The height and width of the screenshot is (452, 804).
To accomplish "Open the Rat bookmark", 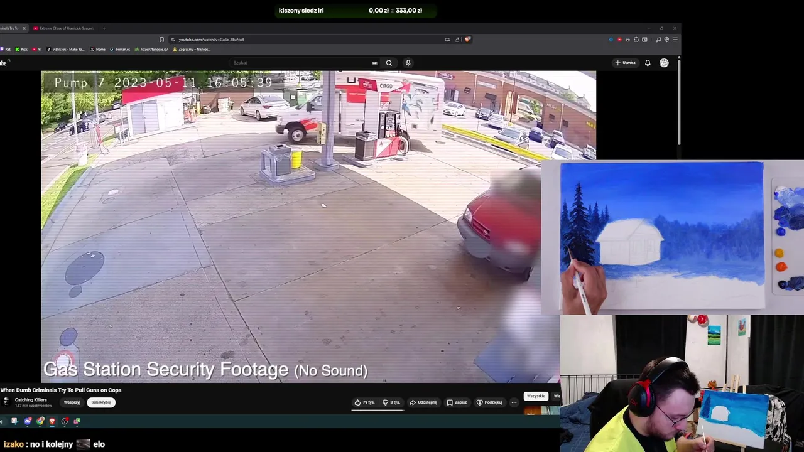I will (x=6, y=49).
